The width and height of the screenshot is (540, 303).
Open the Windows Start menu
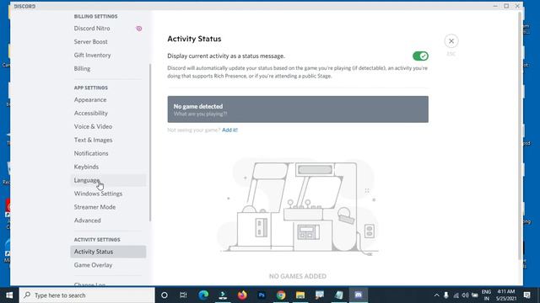click(9, 295)
